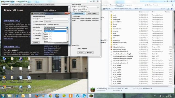Click the 'Имя профиля' name field

coord(56,19)
